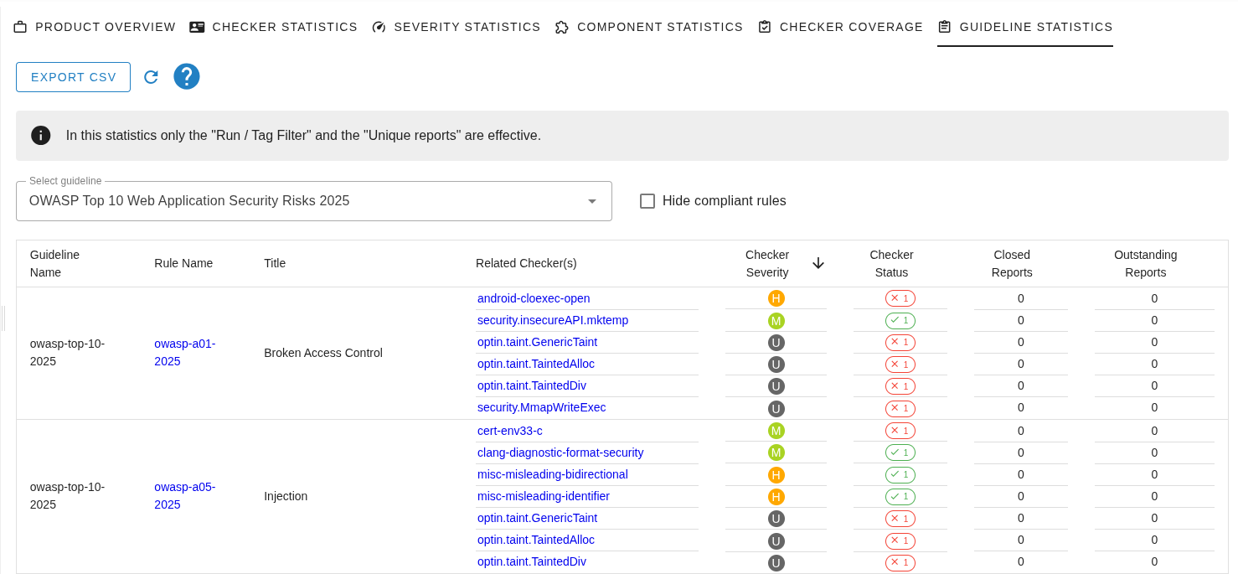Viewport: 1238px width, 574px height.
Task: Open the owasp-a01-2025 rule link
Action: click(184, 352)
